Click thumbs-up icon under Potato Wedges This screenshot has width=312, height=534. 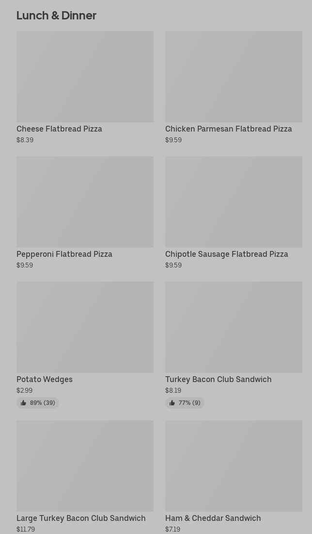(x=23, y=403)
